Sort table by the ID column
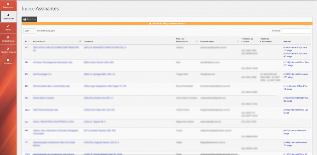 pyautogui.click(x=27, y=41)
